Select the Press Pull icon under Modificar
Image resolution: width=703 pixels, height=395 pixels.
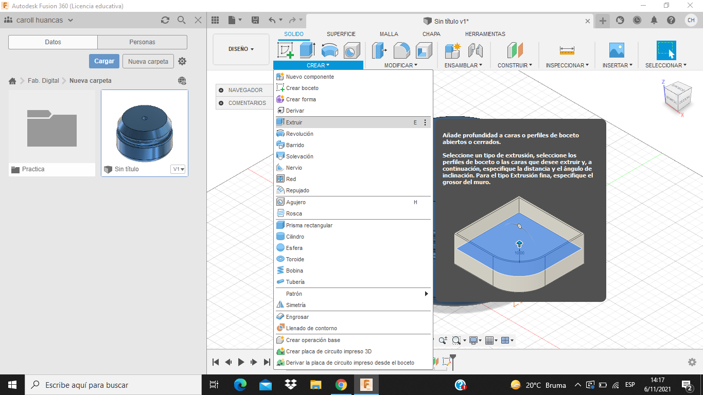coord(379,50)
